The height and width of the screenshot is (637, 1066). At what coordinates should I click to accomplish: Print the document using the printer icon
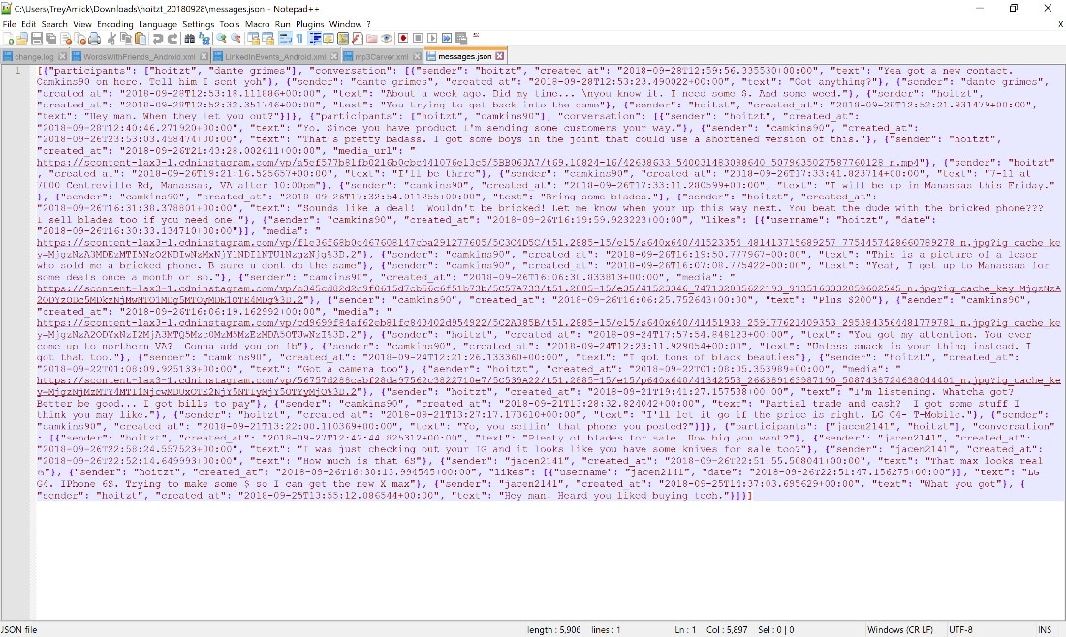click(95, 39)
